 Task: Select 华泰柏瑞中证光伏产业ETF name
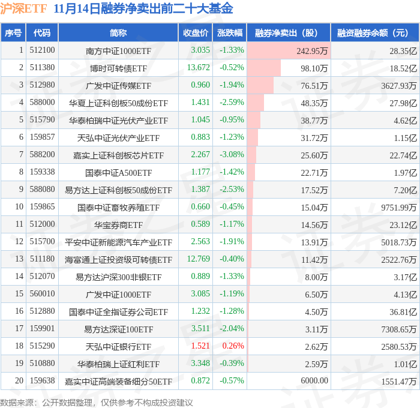tap(118, 121)
